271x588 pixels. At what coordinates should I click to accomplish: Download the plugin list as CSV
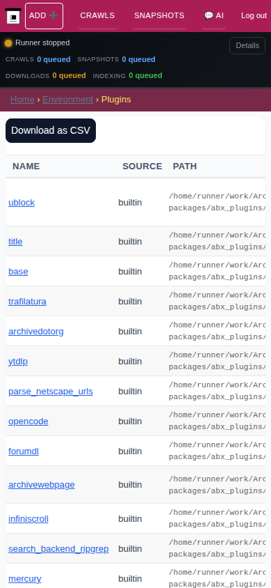click(51, 130)
